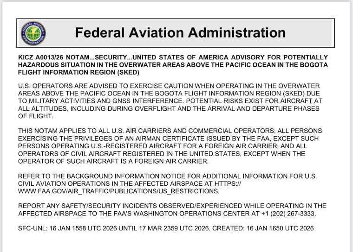Screen dimensions: 353x252
Task: Click the Federal Aviation Administration heading
Action: [180, 33]
